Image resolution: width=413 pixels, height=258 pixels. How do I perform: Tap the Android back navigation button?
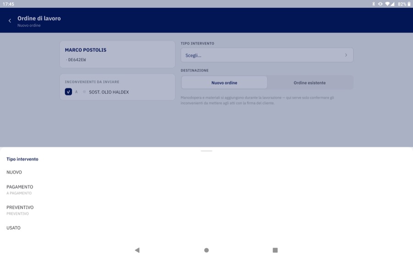137,250
